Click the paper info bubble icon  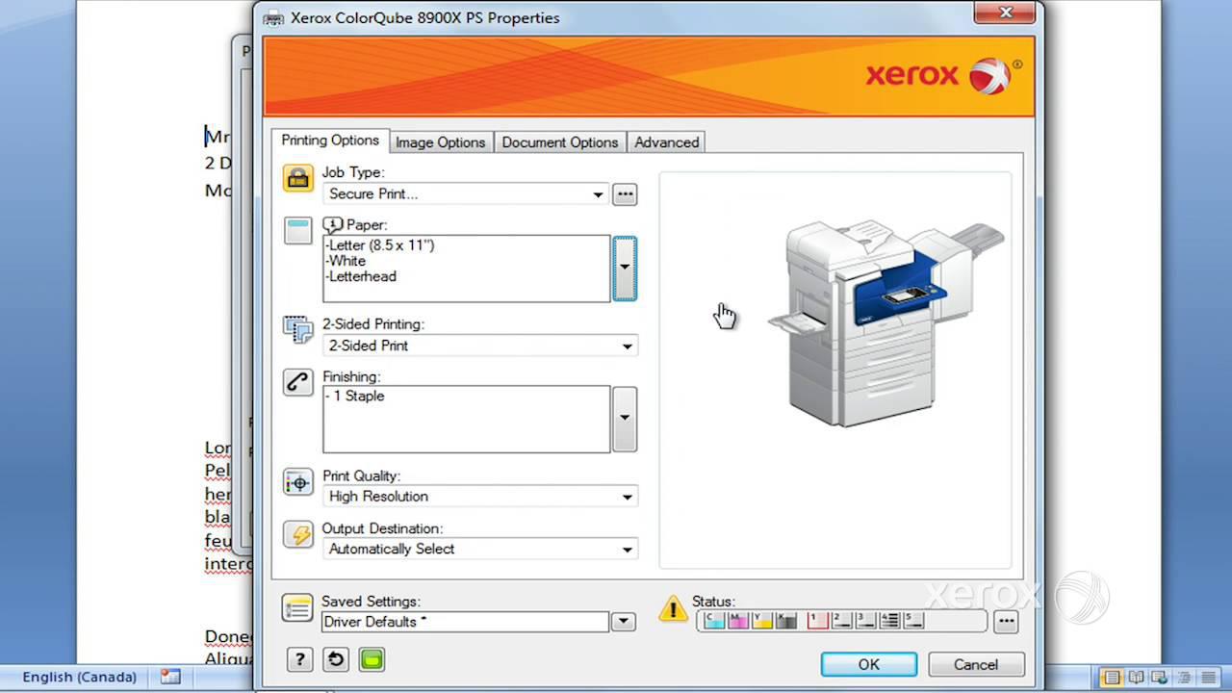(333, 225)
